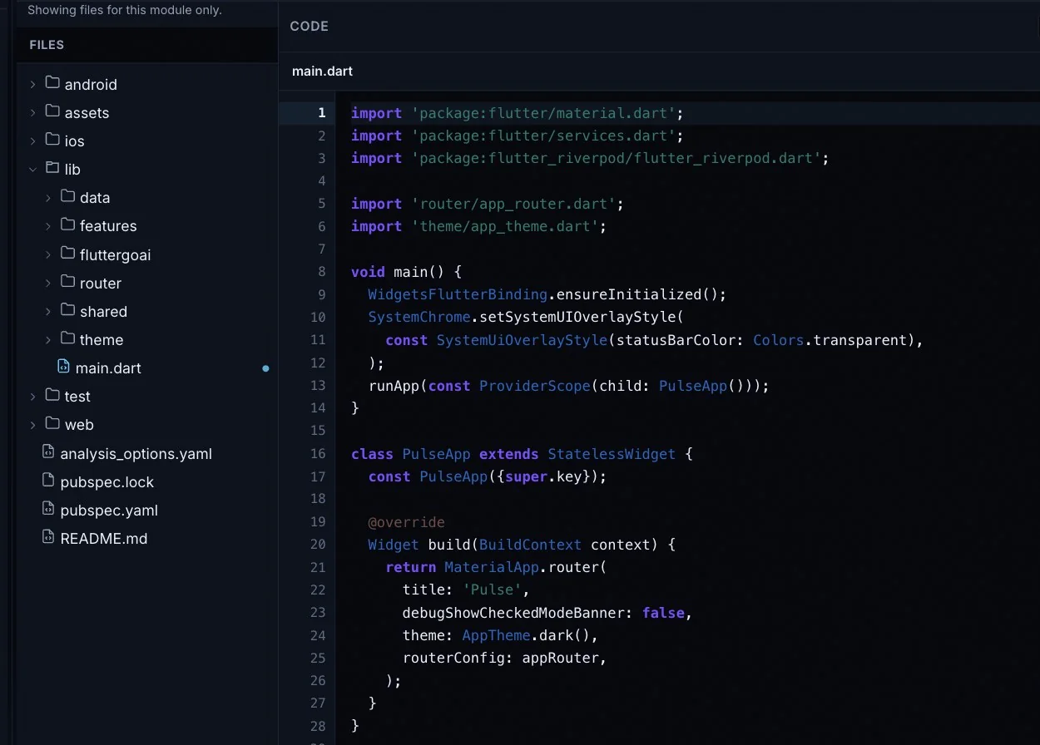Click the theme folder icon
The width and height of the screenshot is (1040, 745).
point(68,338)
